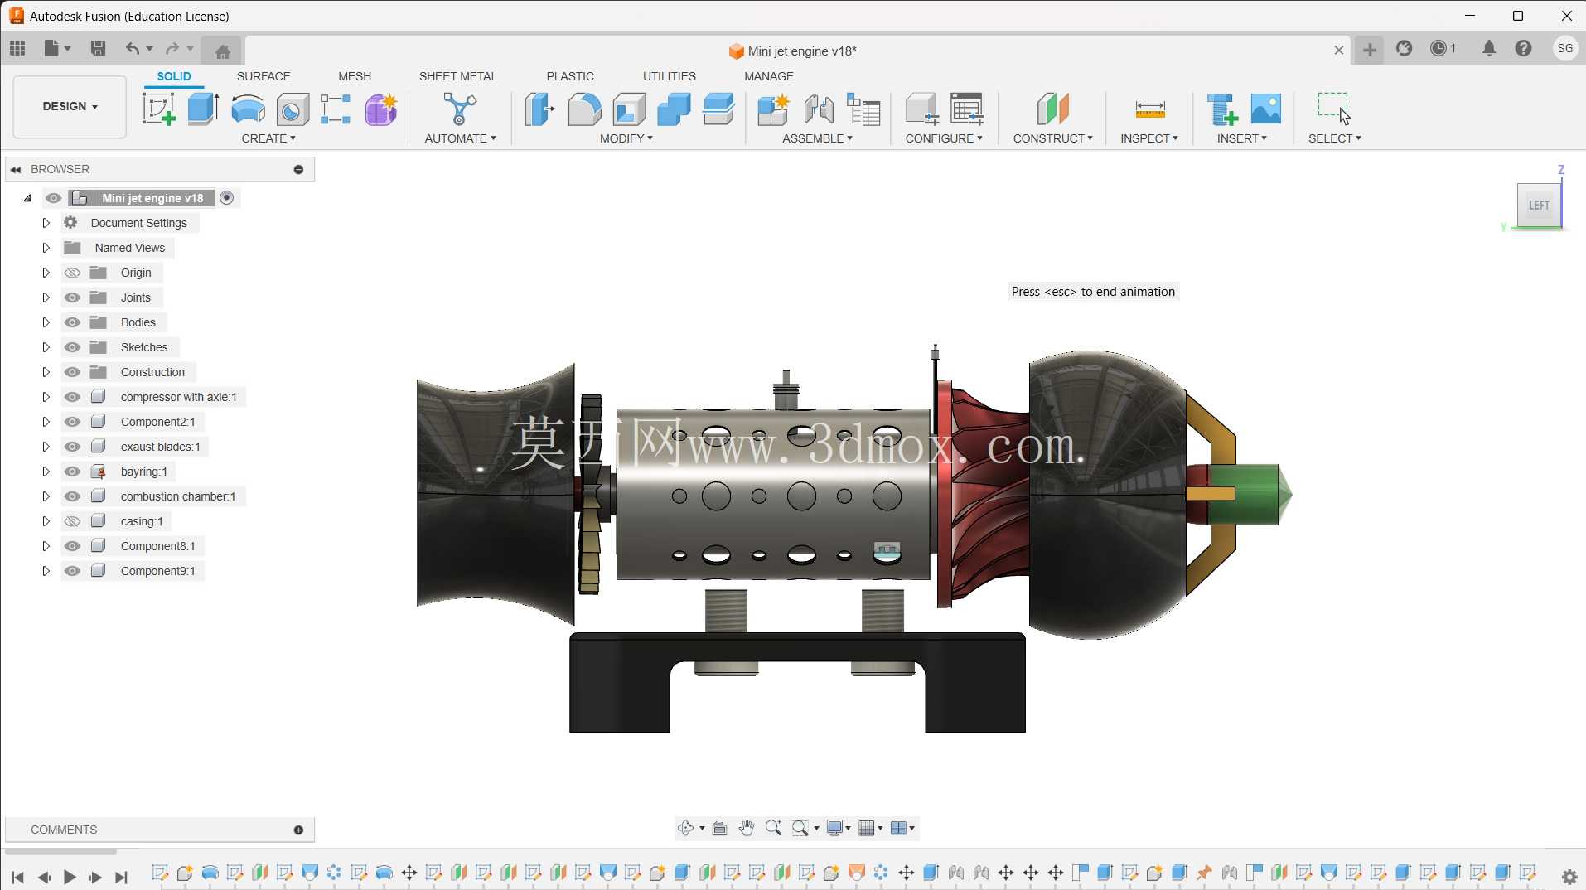
Task: Switch to the PLASTIC tab
Action: point(570,76)
